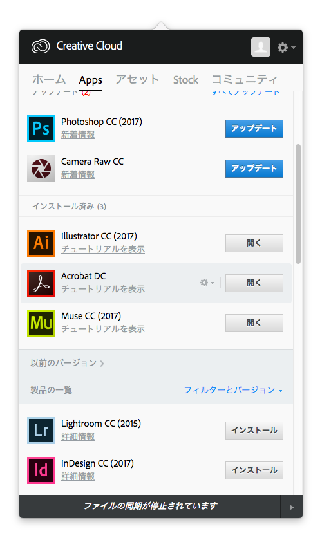Image resolution: width=322 pixels, height=540 pixels.
Task: Click the Lightroom CC (2015) name
Action: pyautogui.click(x=101, y=424)
